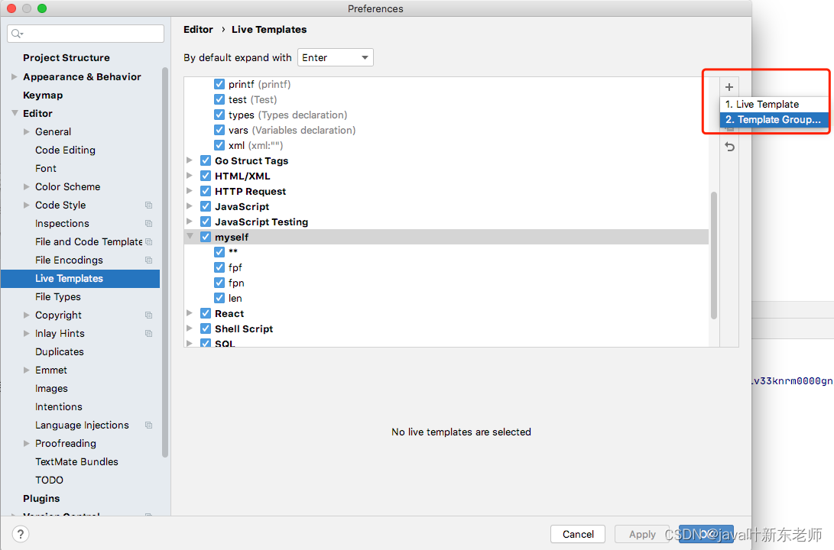
Task: Click the revert undo arrow icon
Action: click(730, 147)
